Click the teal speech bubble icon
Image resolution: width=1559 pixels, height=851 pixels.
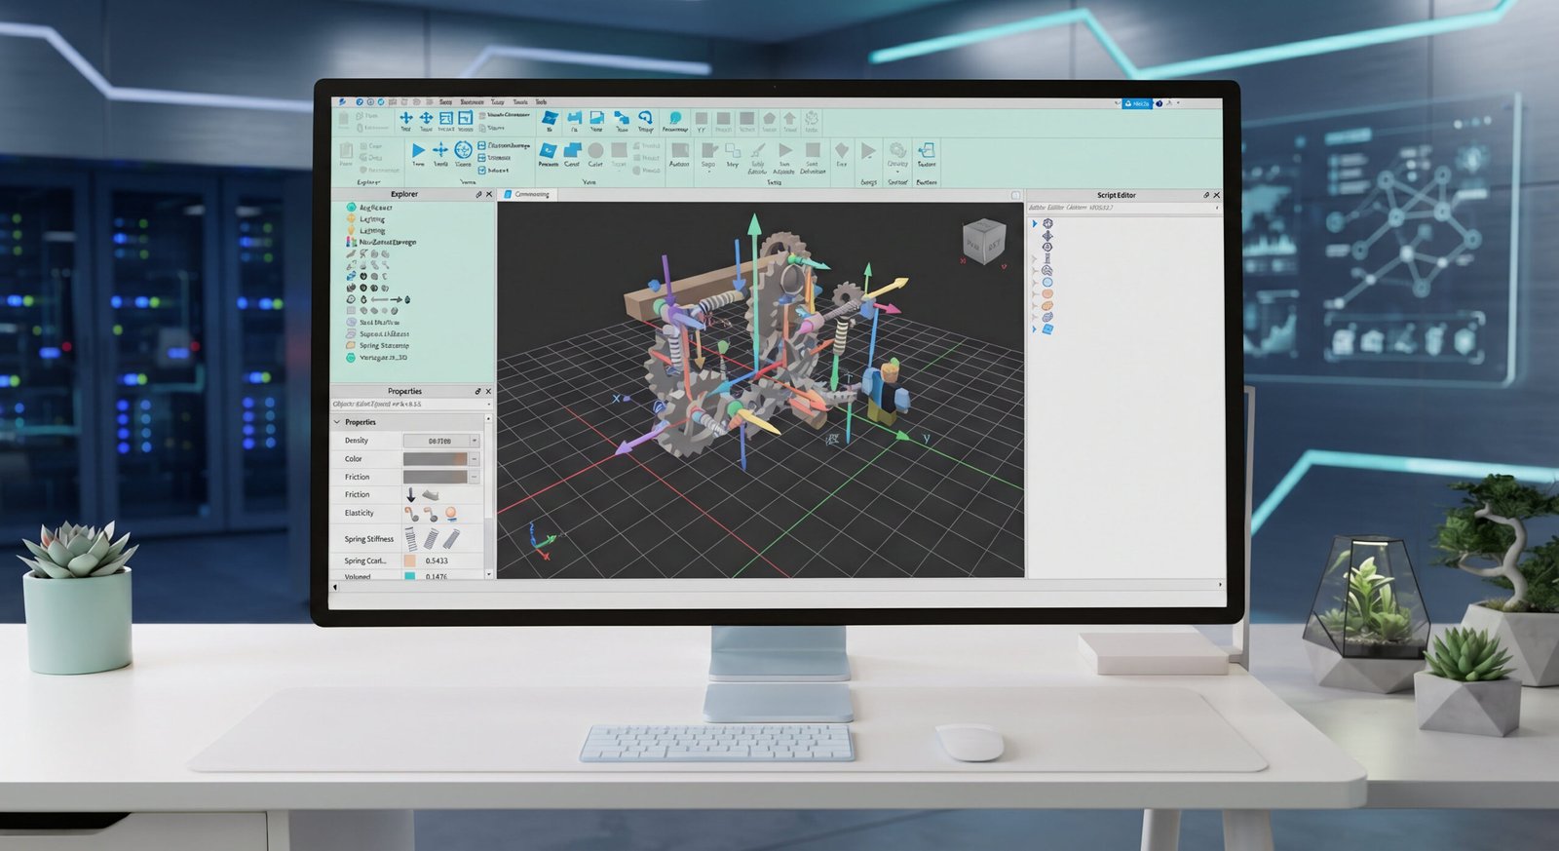pyautogui.click(x=674, y=118)
